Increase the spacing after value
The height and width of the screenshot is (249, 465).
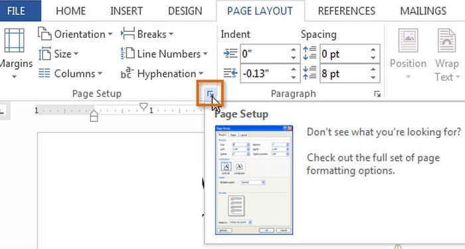[373, 69]
